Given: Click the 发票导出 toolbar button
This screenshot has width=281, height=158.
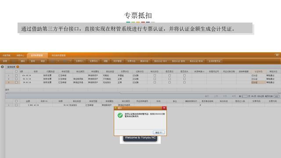Looking at the screenshot, I should pyautogui.click(x=94, y=61).
